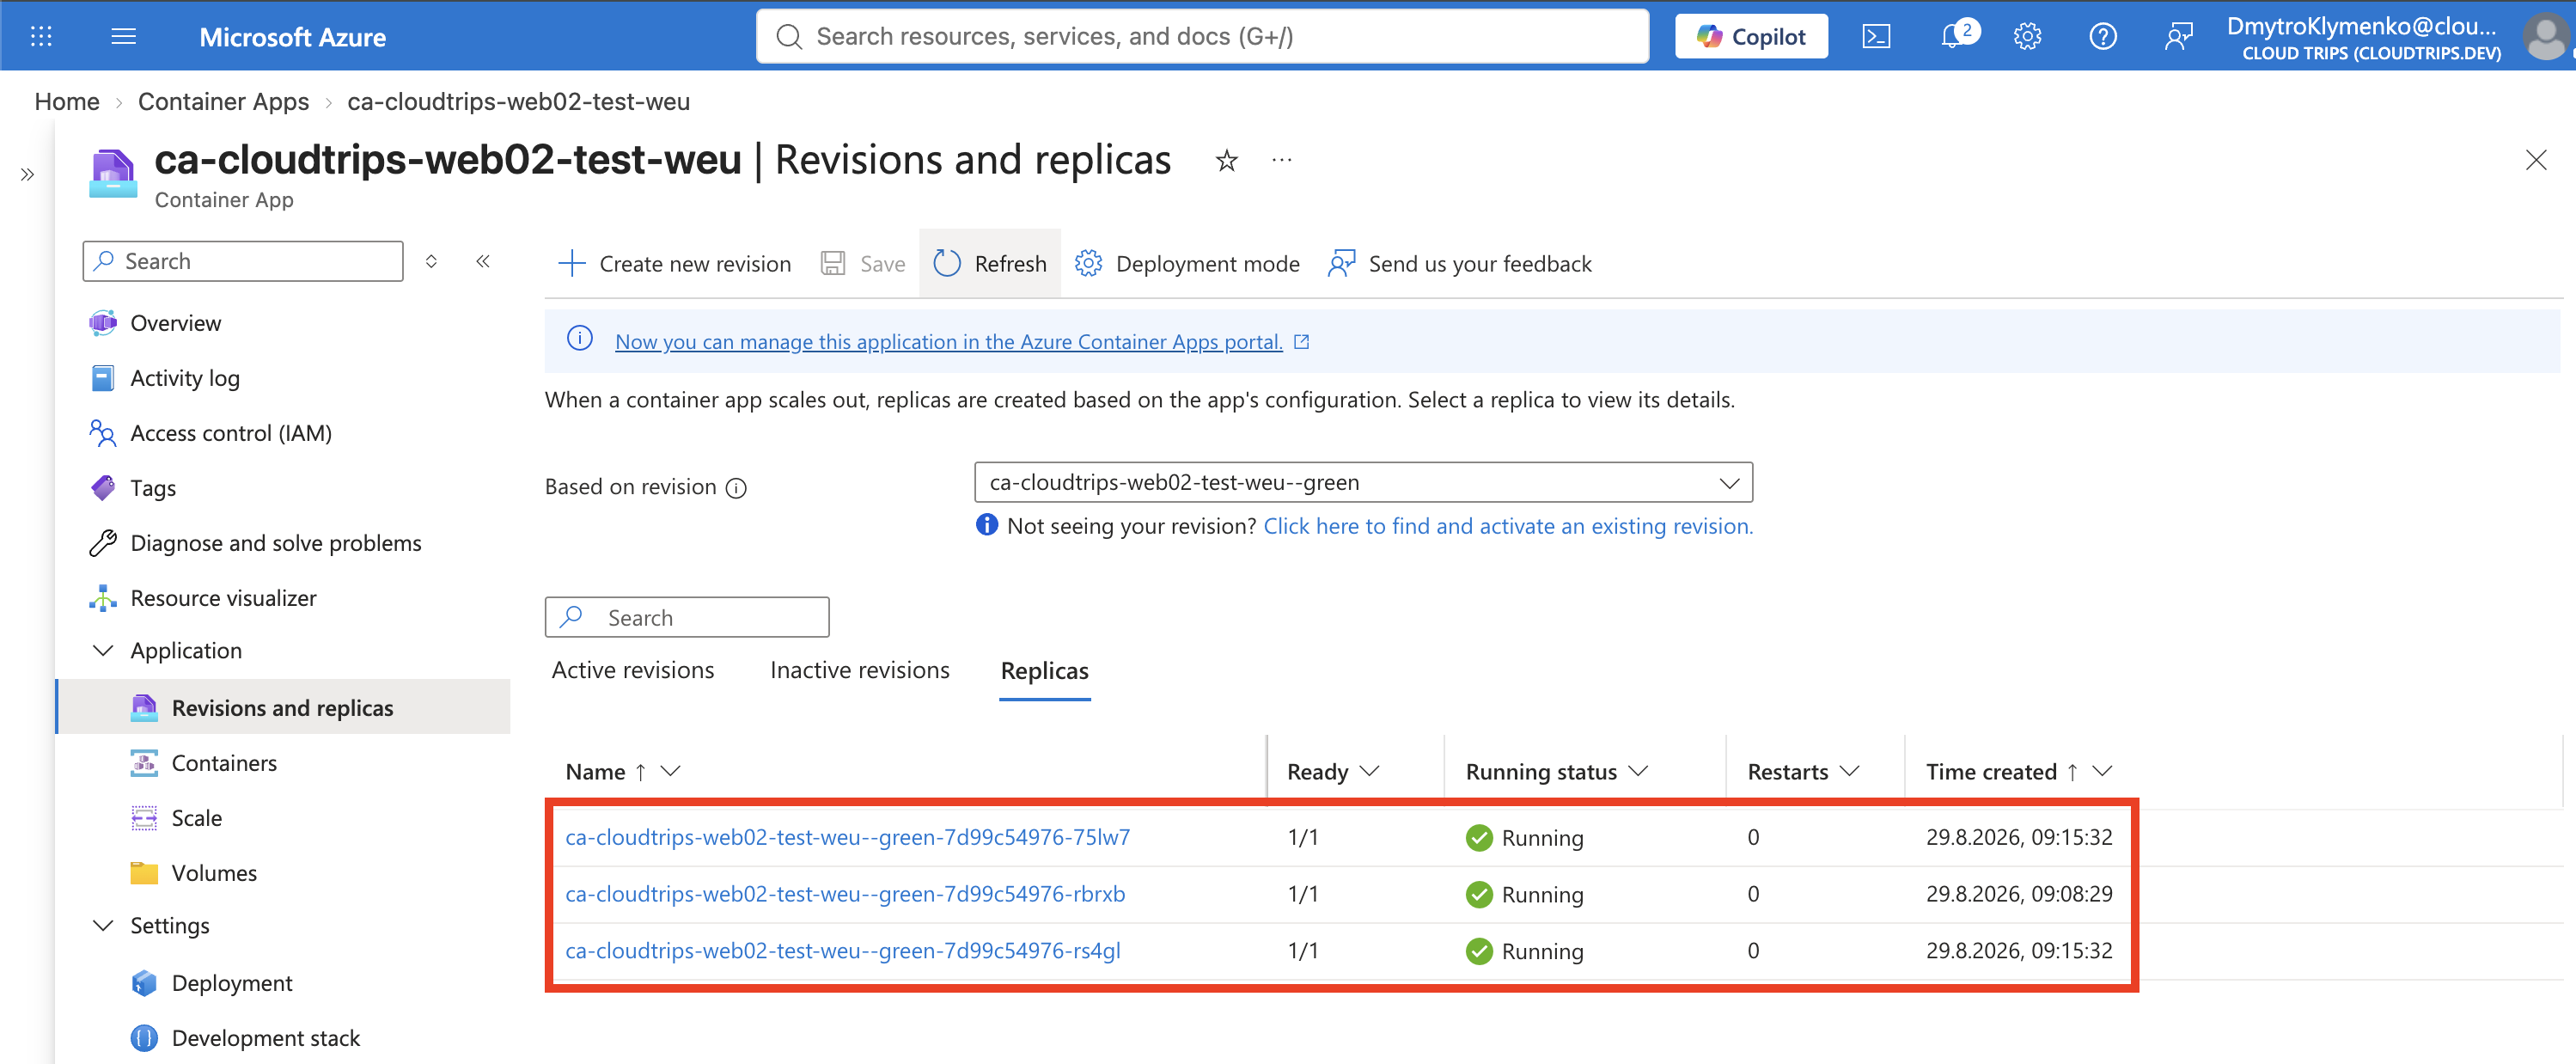Open the Help question mark icon
This screenshot has height=1064, width=2576.
click(2103, 37)
